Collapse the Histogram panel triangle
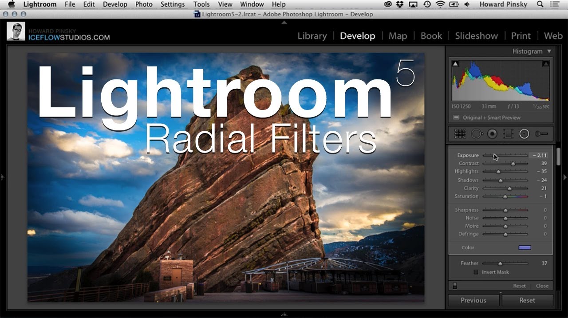Screen dimensions: 568x318 coord(549,51)
